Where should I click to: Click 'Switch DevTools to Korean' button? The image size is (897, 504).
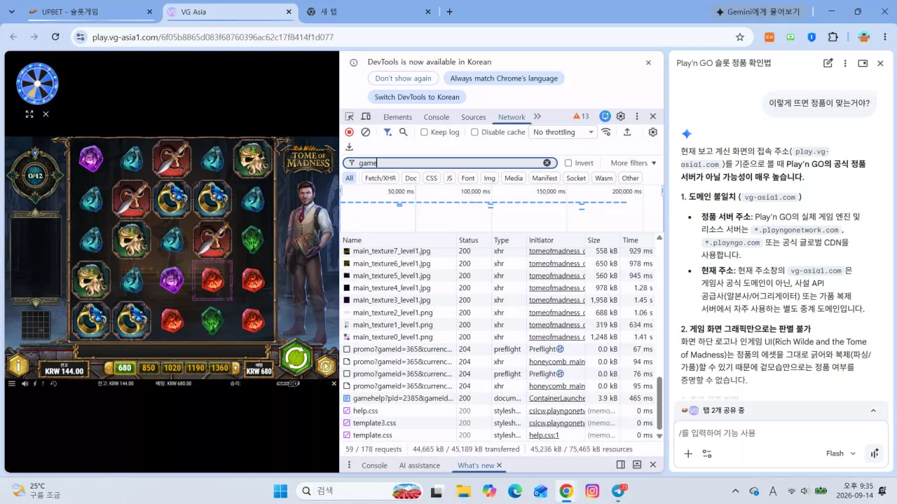point(417,97)
